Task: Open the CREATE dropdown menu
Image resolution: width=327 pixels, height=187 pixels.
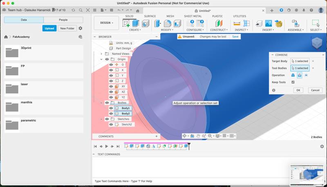Action: pyautogui.click(x=135, y=30)
